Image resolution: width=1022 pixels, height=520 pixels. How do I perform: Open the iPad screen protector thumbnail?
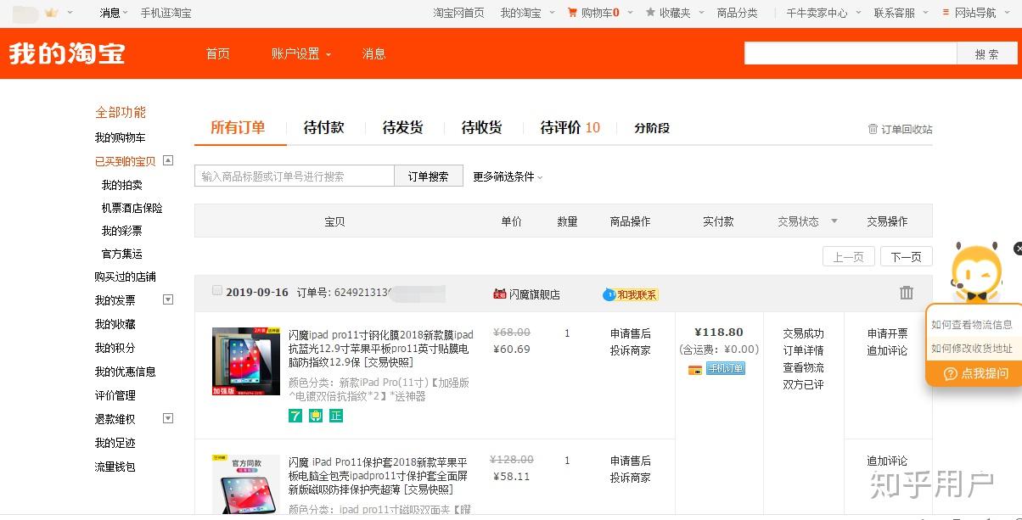245,361
